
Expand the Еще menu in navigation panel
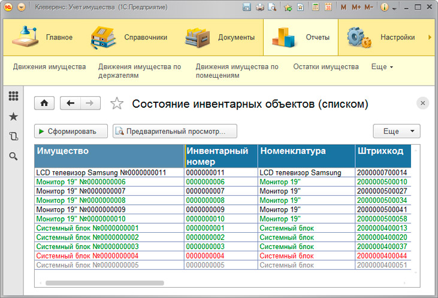[382, 66]
